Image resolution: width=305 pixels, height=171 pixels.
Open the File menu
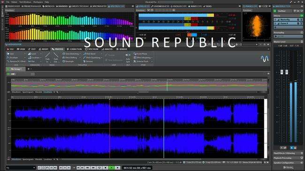click(x=8, y=2)
